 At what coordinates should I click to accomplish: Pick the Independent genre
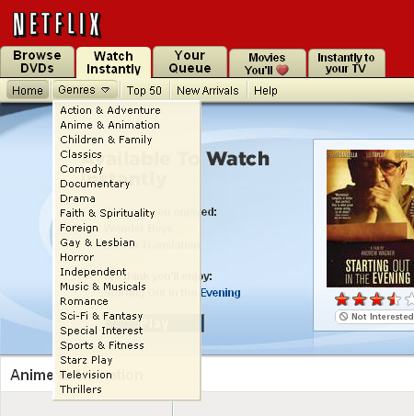click(x=93, y=272)
